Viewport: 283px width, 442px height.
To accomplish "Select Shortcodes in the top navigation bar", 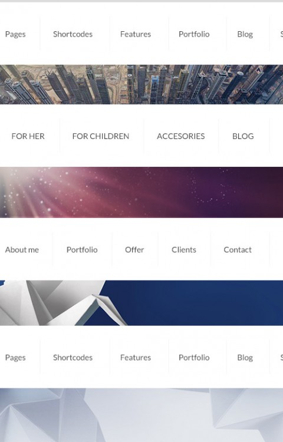I will pos(73,34).
